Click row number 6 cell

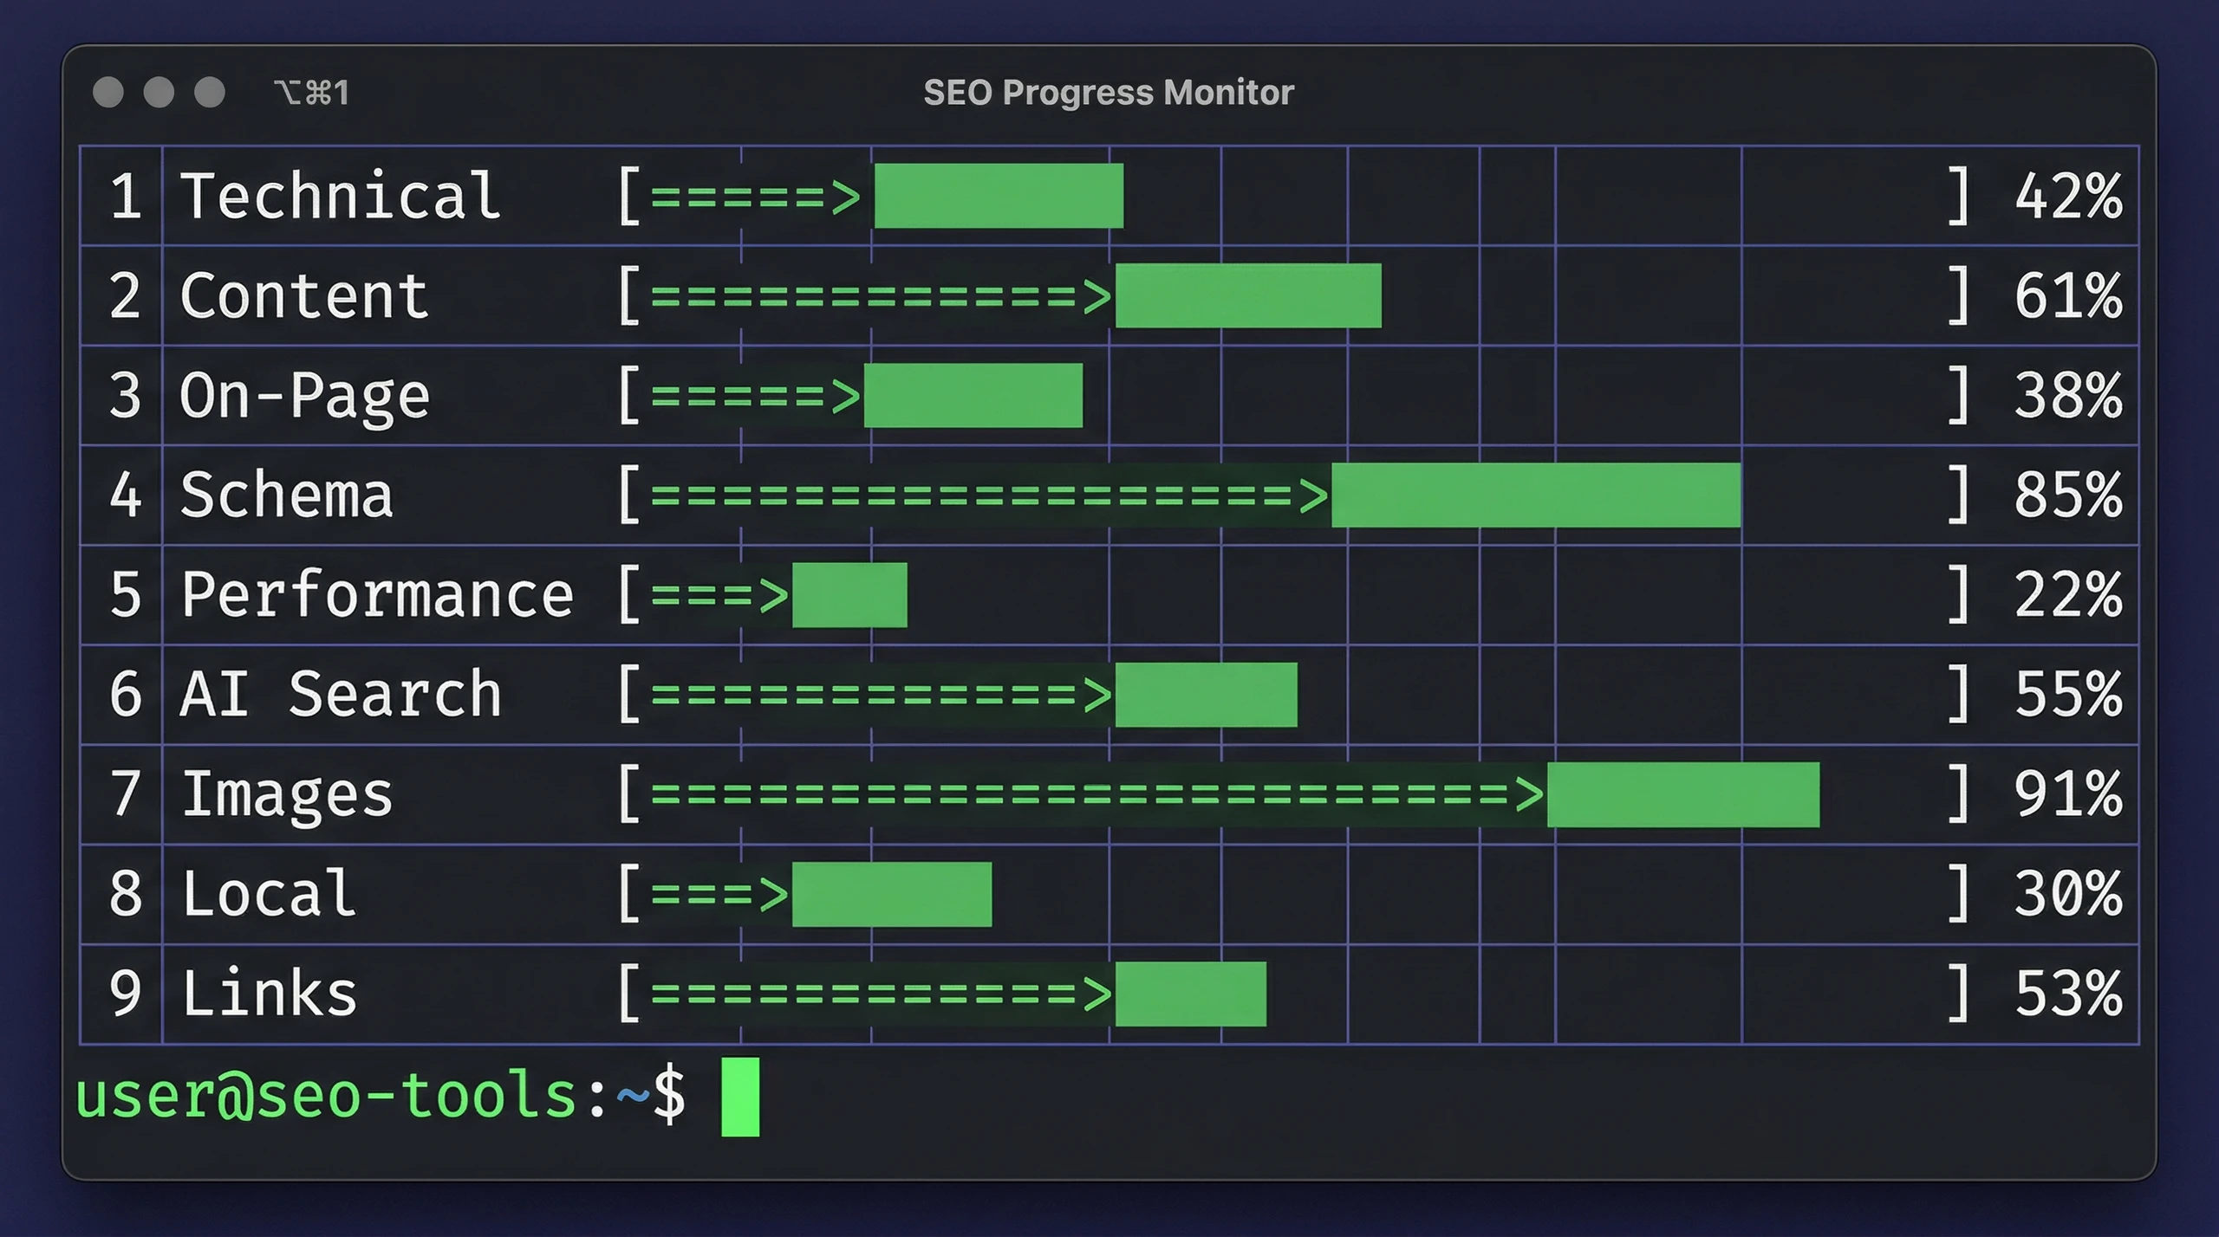[x=124, y=695]
